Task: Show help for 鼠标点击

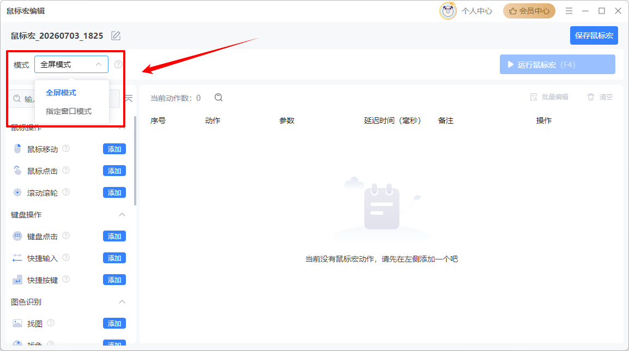Action: 66,170
